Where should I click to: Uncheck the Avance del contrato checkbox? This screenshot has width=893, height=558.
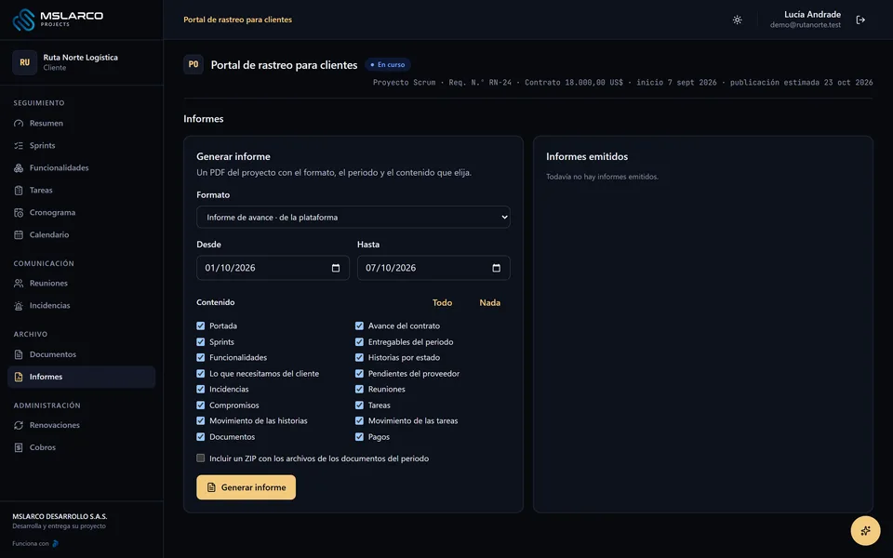pyautogui.click(x=359, y=325)
